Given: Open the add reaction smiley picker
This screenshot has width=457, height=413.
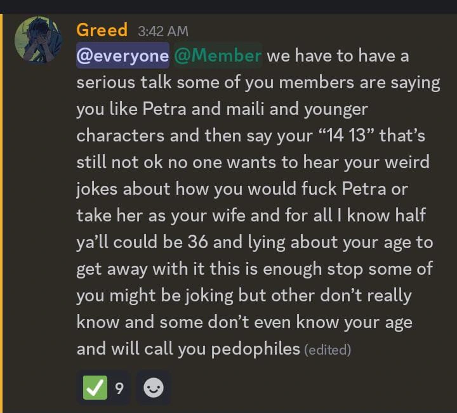Looking at the screenshot, I should click(154, 387).
